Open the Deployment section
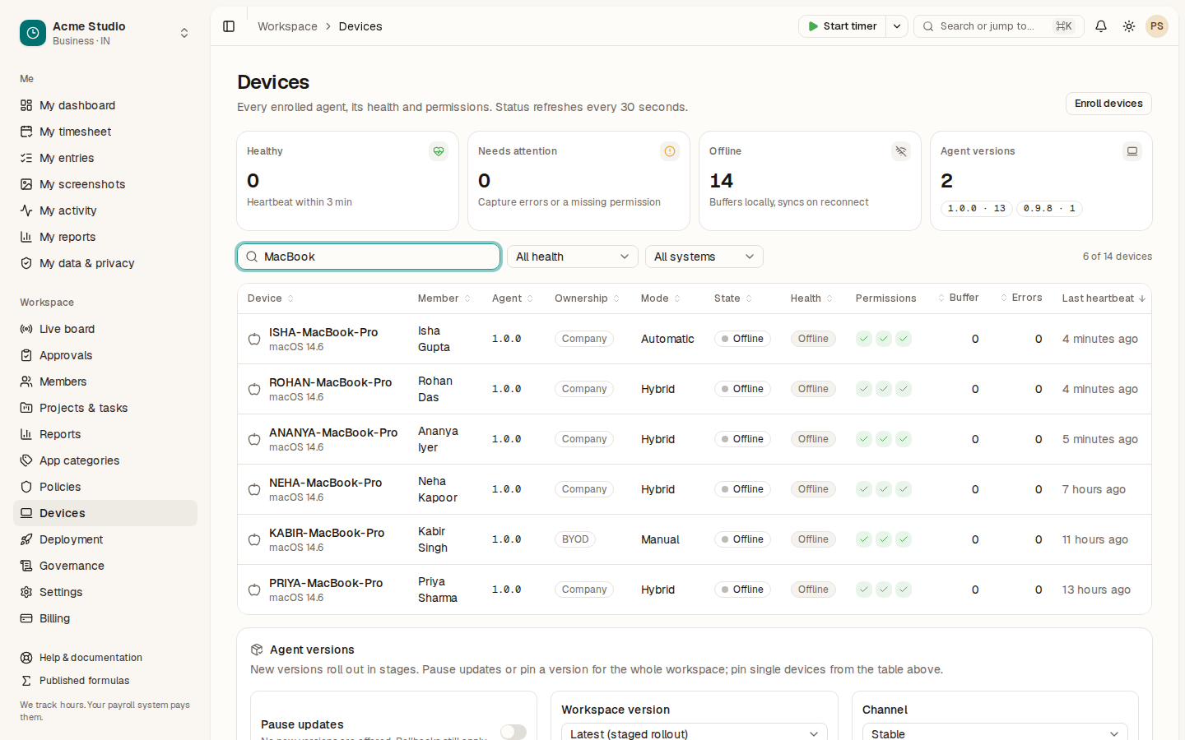This screenshot has width=1185, height=740. coord(105,539)
